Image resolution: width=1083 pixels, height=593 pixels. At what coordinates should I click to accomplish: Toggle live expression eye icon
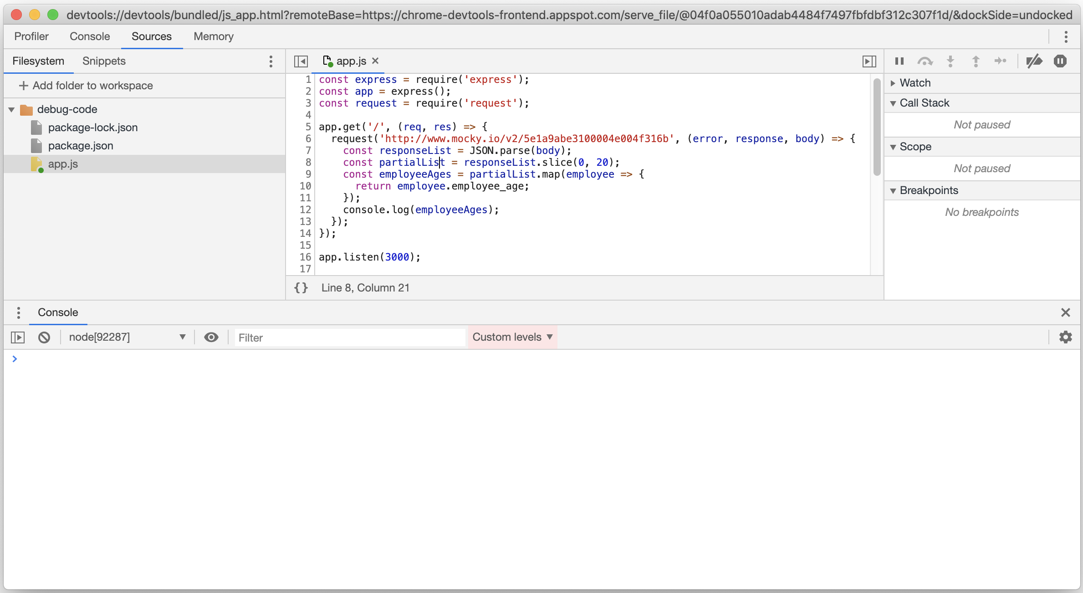211,337
